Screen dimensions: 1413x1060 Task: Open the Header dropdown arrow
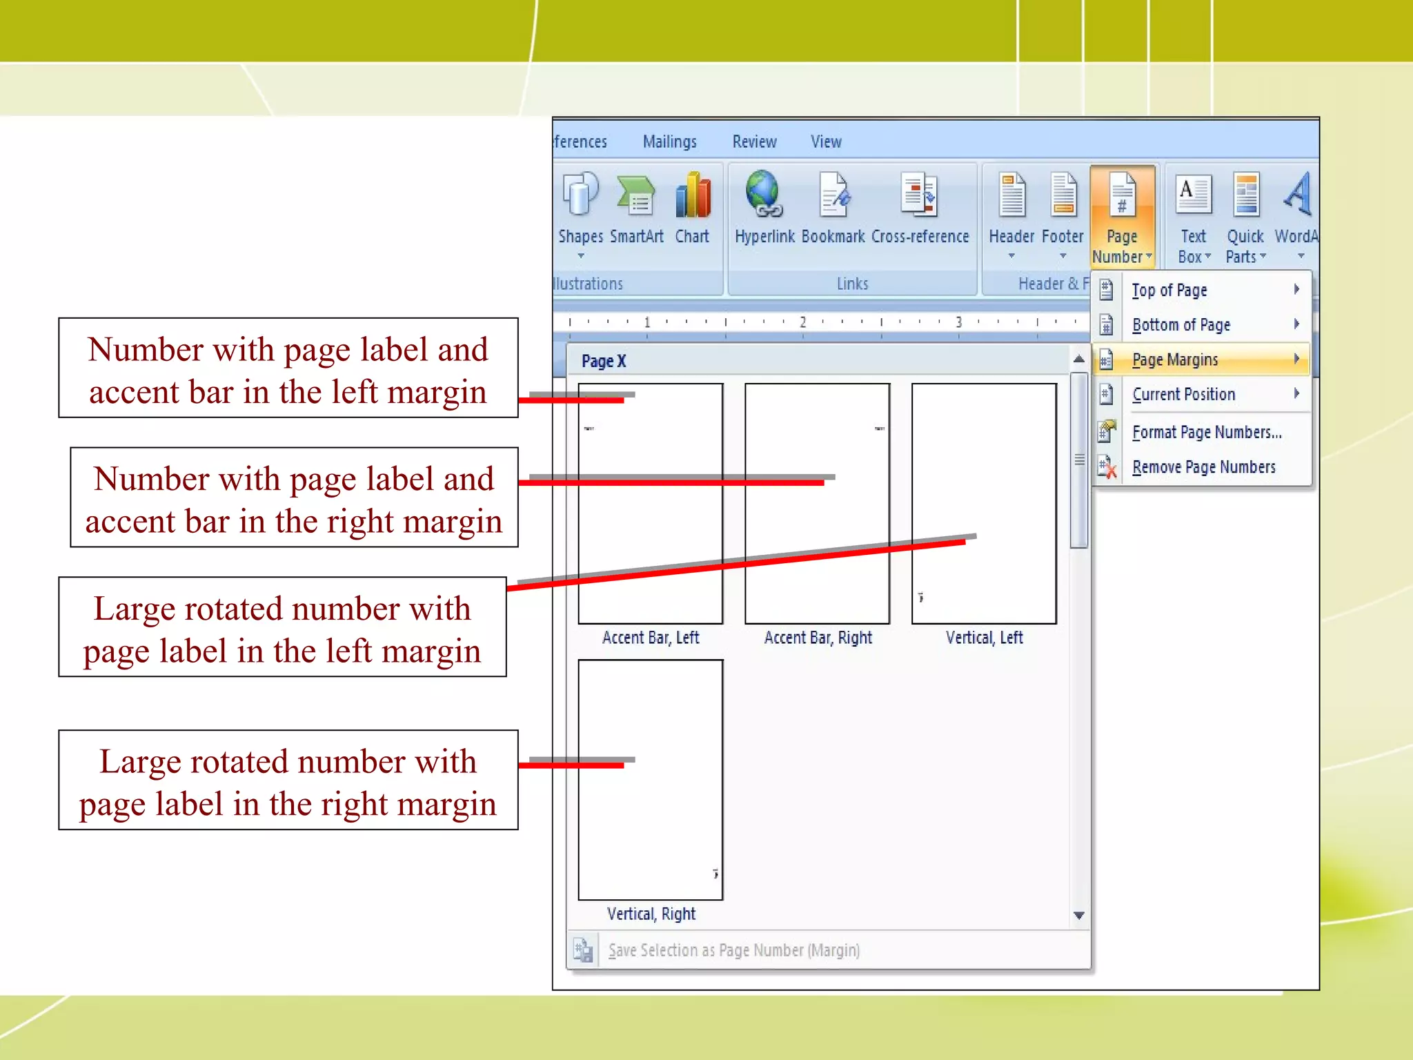pos(1011,256)
